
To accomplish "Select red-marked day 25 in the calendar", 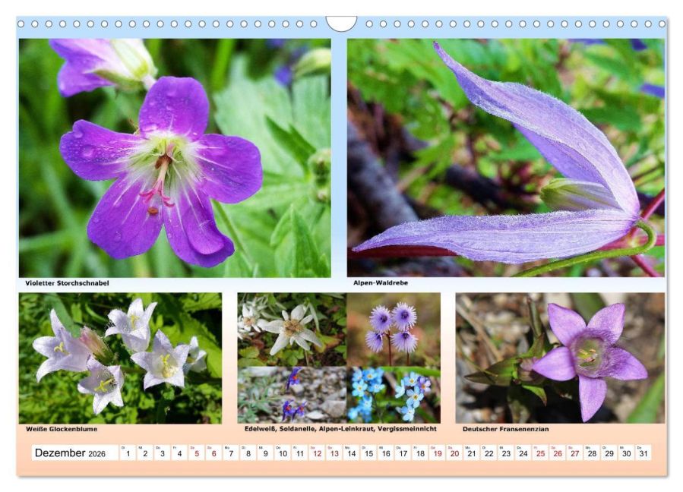I will pos(540,453).
